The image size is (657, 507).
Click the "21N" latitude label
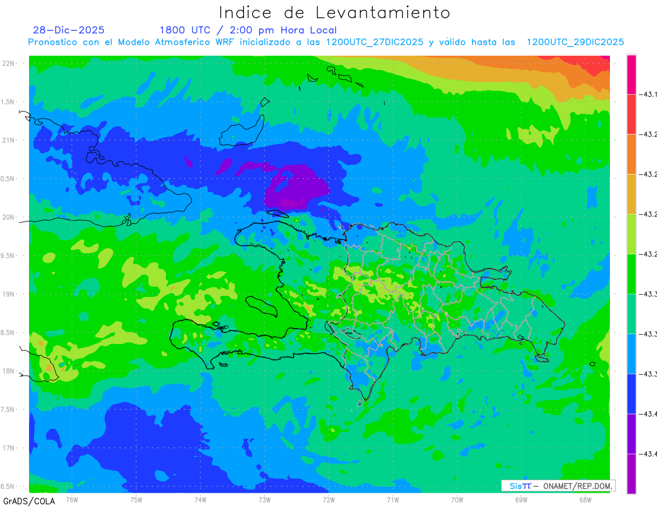pos(8,140)
